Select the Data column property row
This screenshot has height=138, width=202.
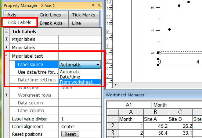pos(55,103)
